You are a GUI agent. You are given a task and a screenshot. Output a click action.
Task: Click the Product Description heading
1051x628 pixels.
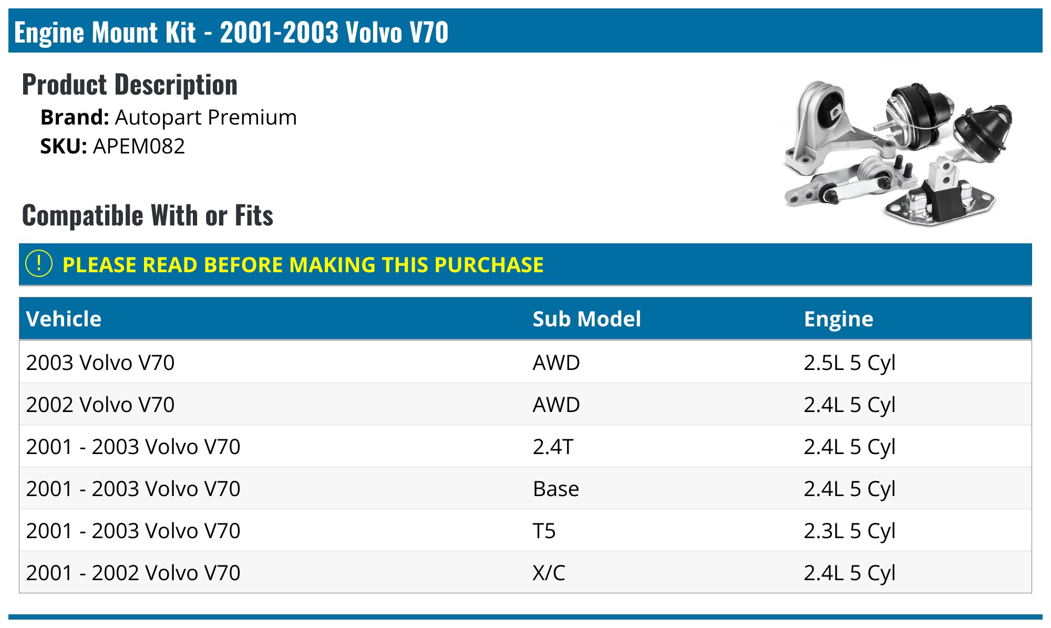[130, 85]
